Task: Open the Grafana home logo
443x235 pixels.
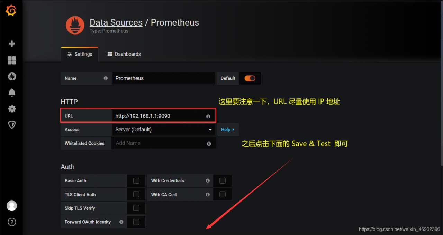Action: coord(11,11)
